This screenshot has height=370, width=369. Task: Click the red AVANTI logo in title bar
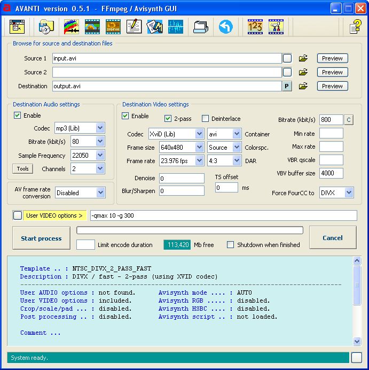(x=7, y=8)
